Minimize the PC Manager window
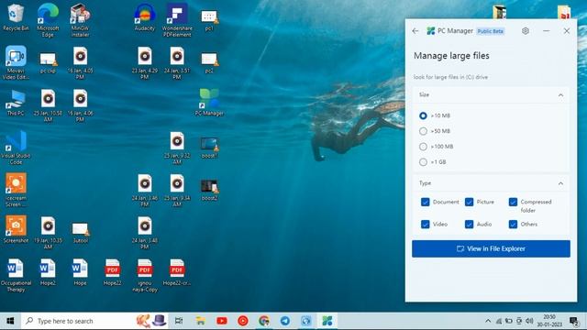This screenshot has width=587, height=330. (547, 31)
